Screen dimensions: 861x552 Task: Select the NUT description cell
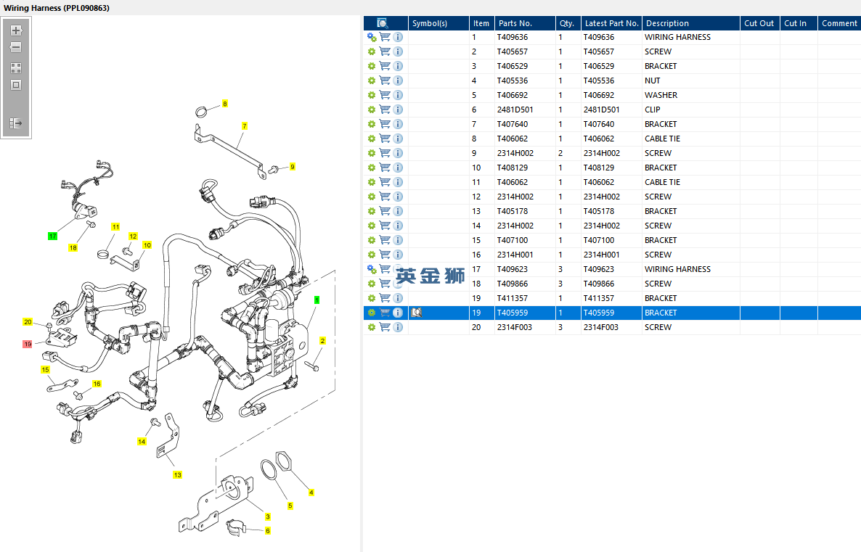tap(653, 81)
